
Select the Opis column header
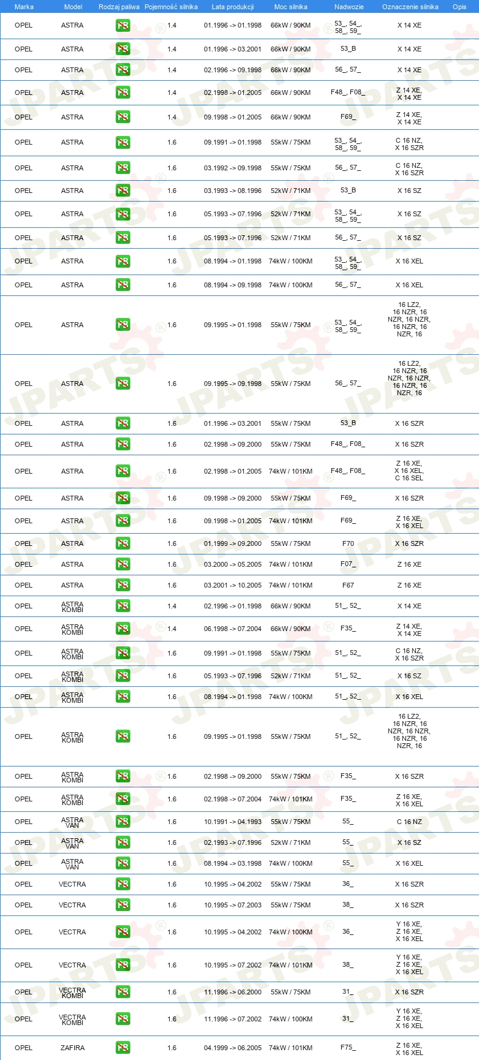[x=459, y=7]
